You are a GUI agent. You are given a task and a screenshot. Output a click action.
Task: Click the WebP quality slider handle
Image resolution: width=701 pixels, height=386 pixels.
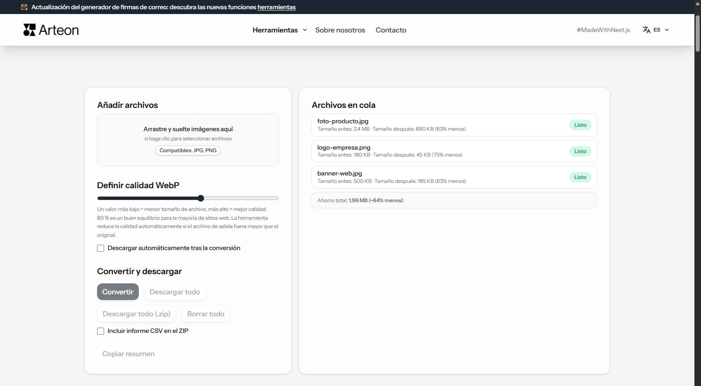pyautogui.click(x=201, y=198)
